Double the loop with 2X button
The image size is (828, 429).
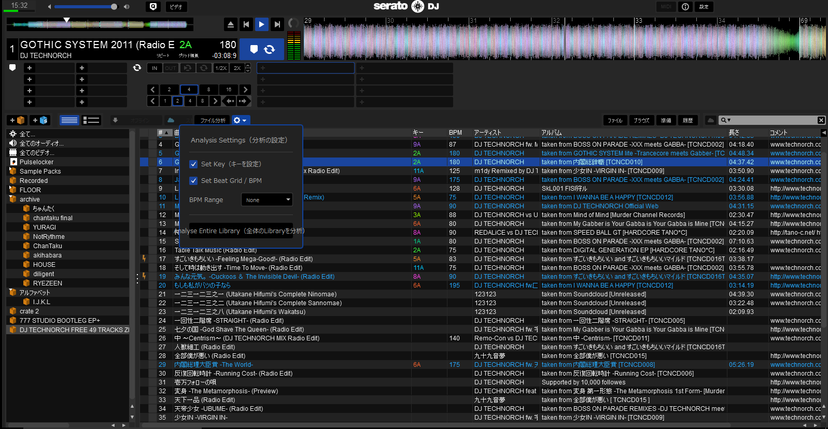pos(237,68)
